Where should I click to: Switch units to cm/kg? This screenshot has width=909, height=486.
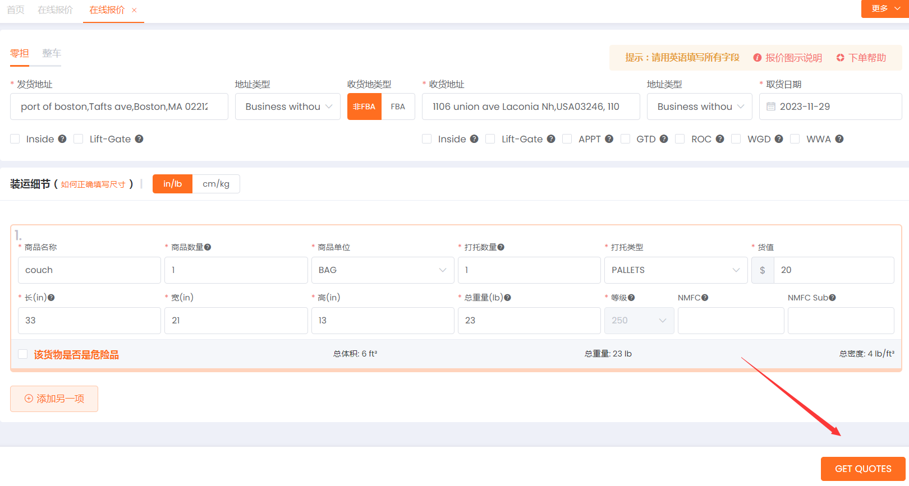[216, 184]
